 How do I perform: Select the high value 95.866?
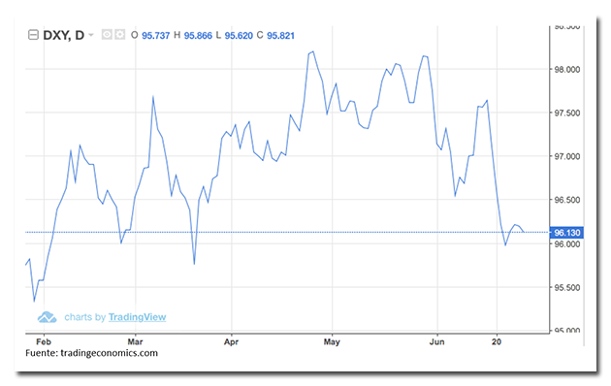pyautogui.click(x=198, y=36)
